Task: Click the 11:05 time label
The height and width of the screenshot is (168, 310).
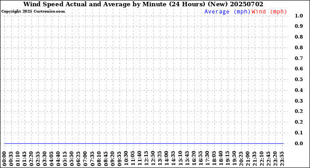Action: tap(133, 159)
